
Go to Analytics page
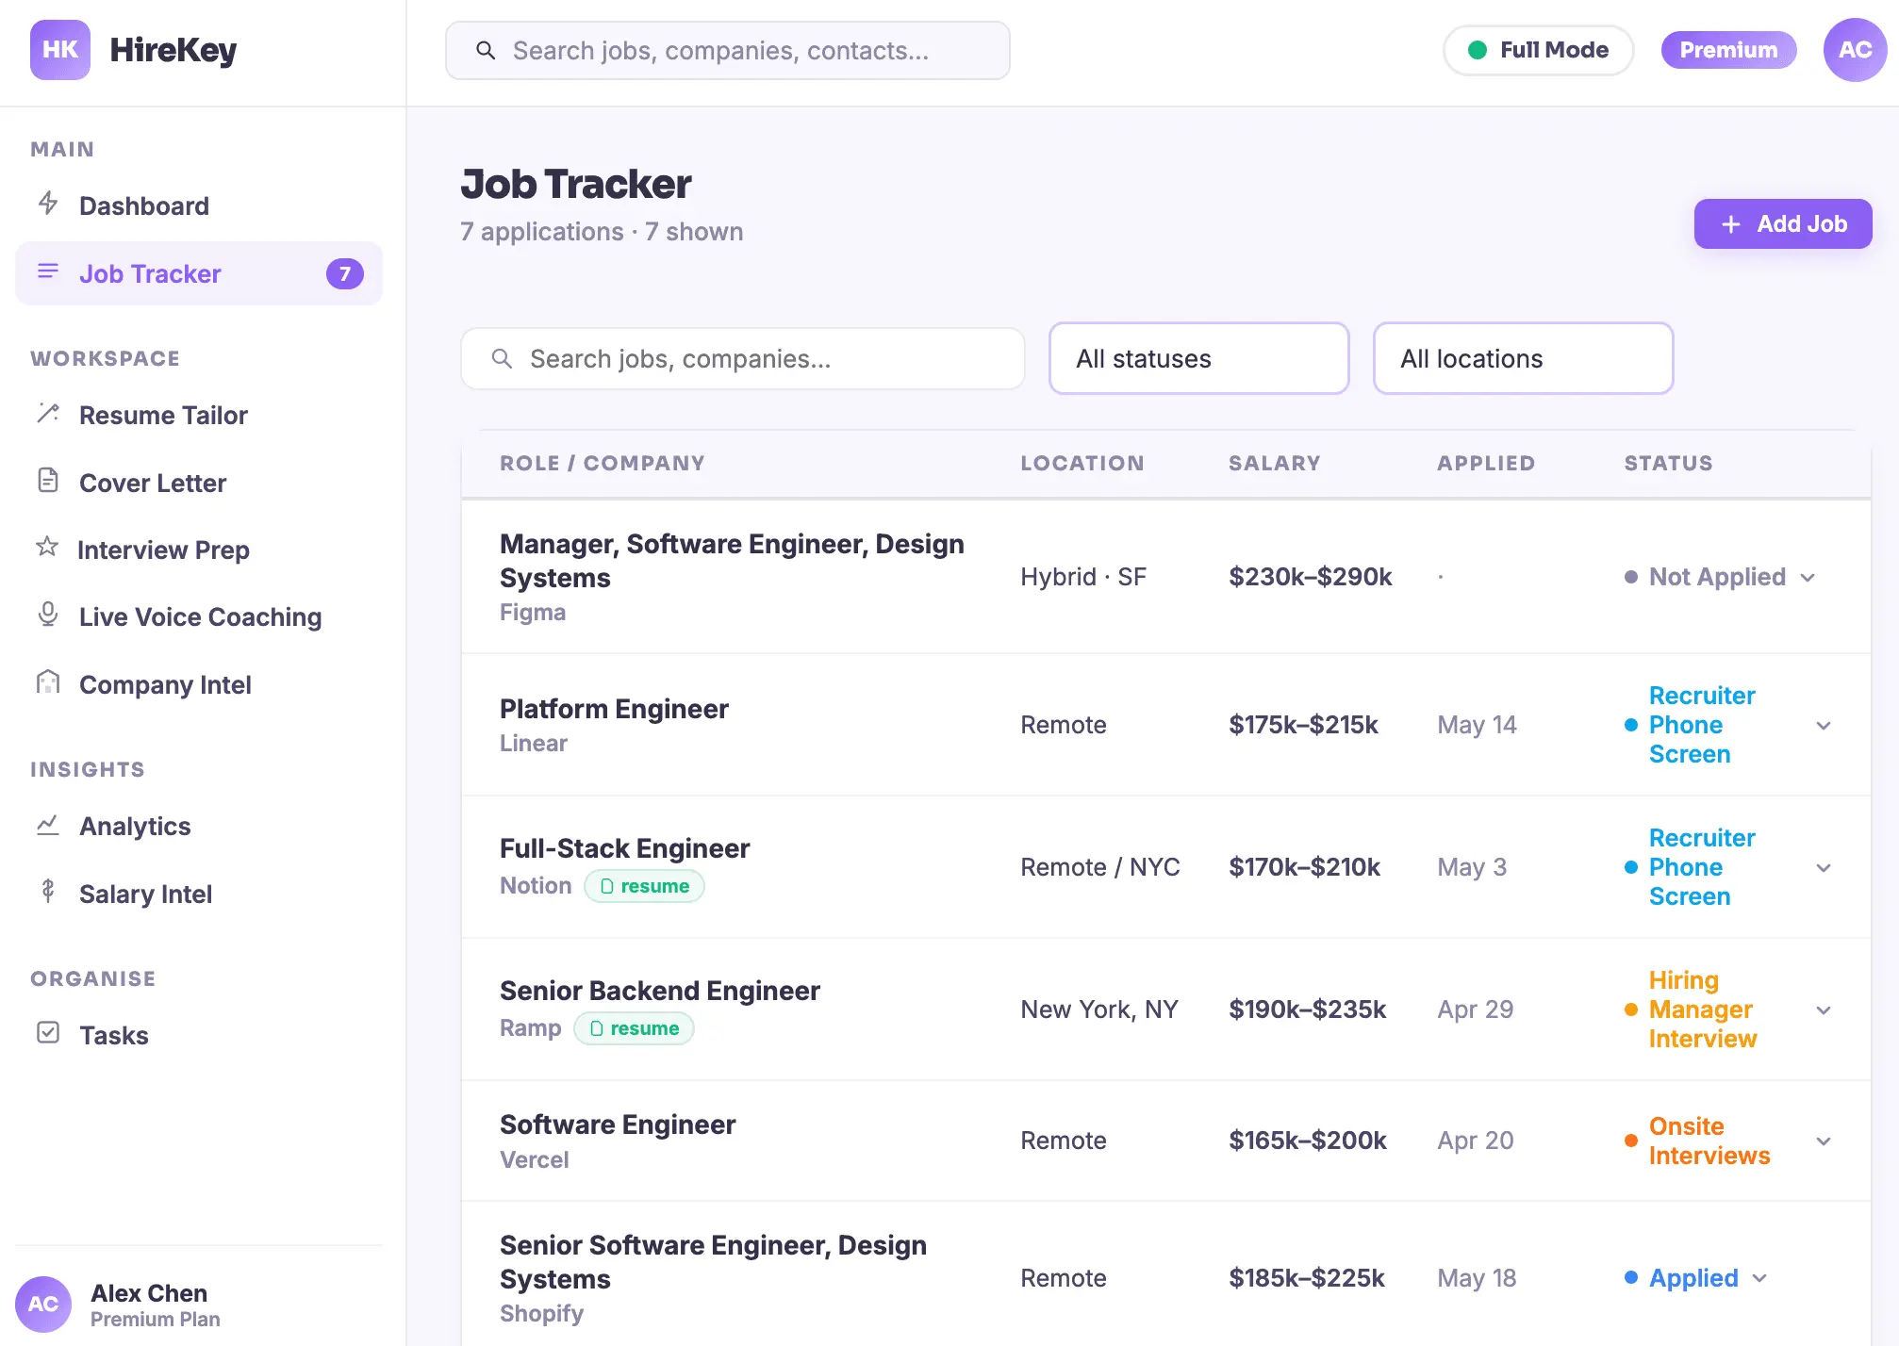[x=199, y=826]
